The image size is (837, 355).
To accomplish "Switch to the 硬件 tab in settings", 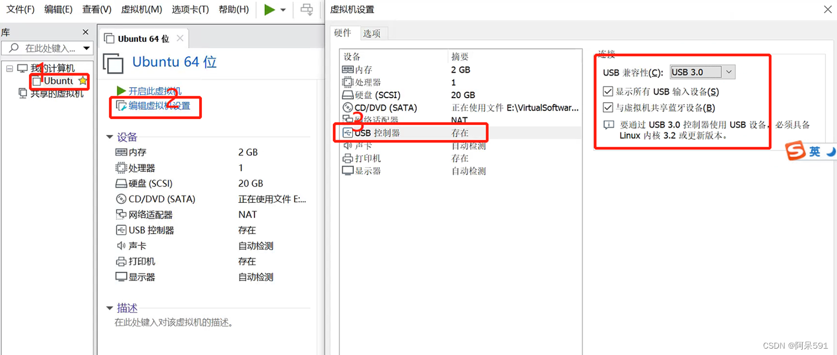I will [x=343, y=33].
